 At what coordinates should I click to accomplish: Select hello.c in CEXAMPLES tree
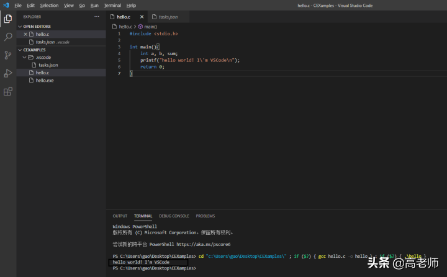coord(61,73)
